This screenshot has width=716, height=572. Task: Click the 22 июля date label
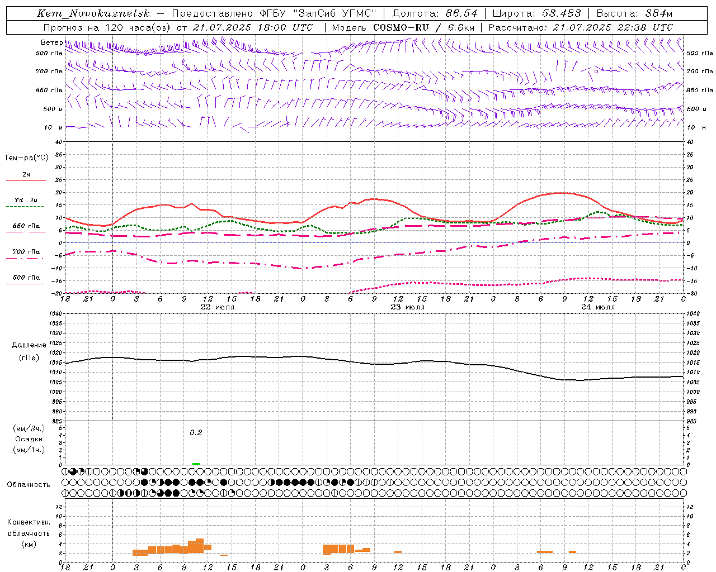coord(218,307)
